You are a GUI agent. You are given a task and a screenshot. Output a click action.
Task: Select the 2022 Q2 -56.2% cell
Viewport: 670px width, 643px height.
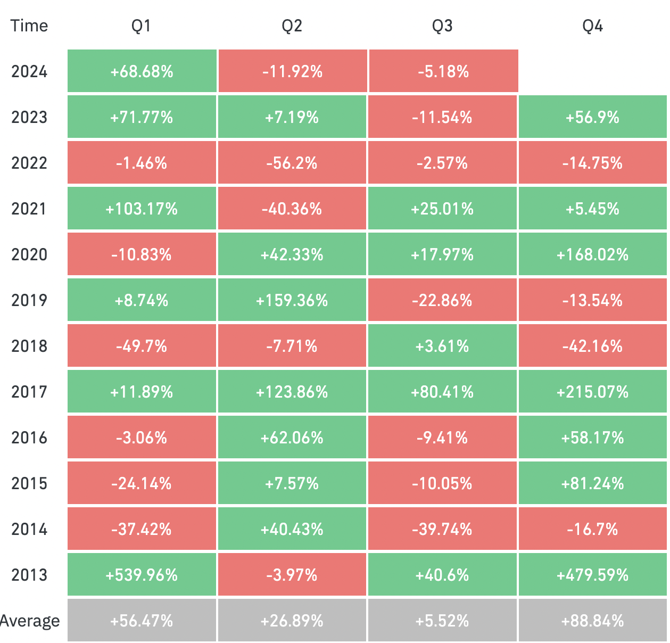[x=292, y=163]
